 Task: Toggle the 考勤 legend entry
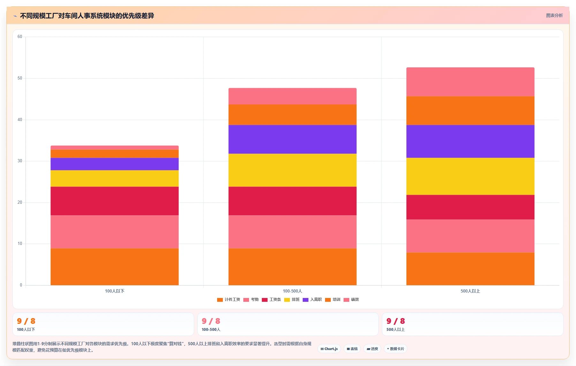coord(251,300)
